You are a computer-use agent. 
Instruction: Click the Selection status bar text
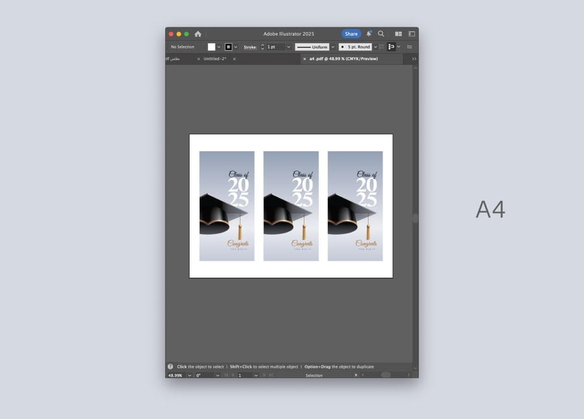314,376
